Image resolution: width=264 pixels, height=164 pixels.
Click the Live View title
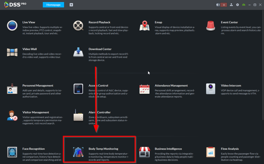pos(29,22)
